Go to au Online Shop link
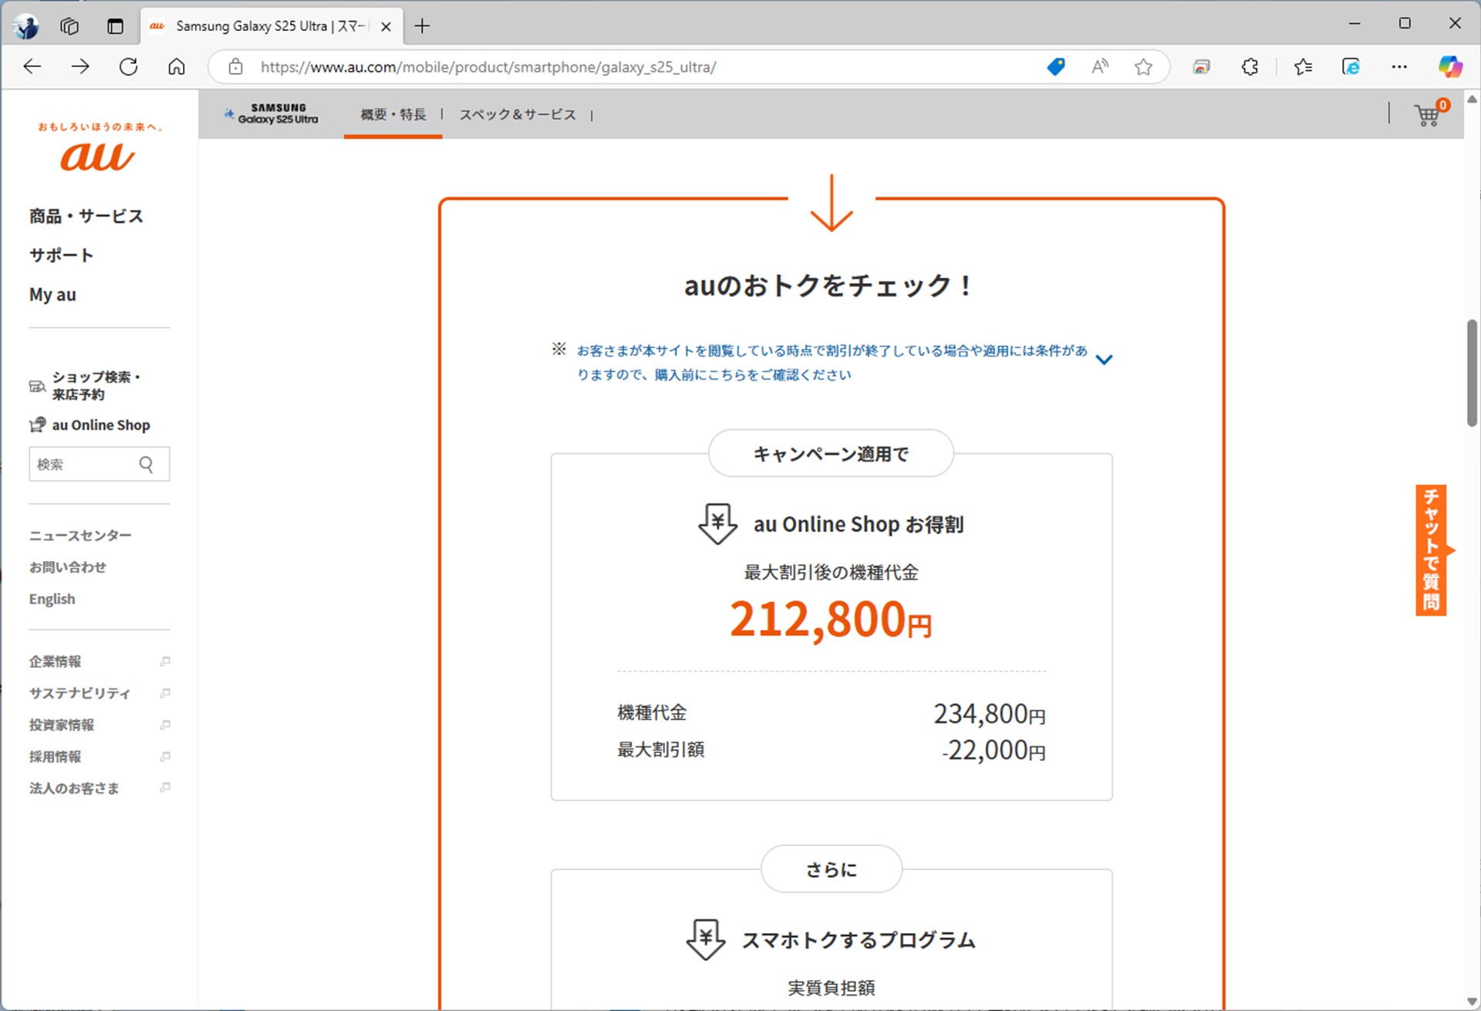 click(101, 425)
